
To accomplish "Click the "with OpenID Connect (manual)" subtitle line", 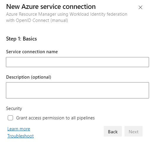I will click(37, 20).
